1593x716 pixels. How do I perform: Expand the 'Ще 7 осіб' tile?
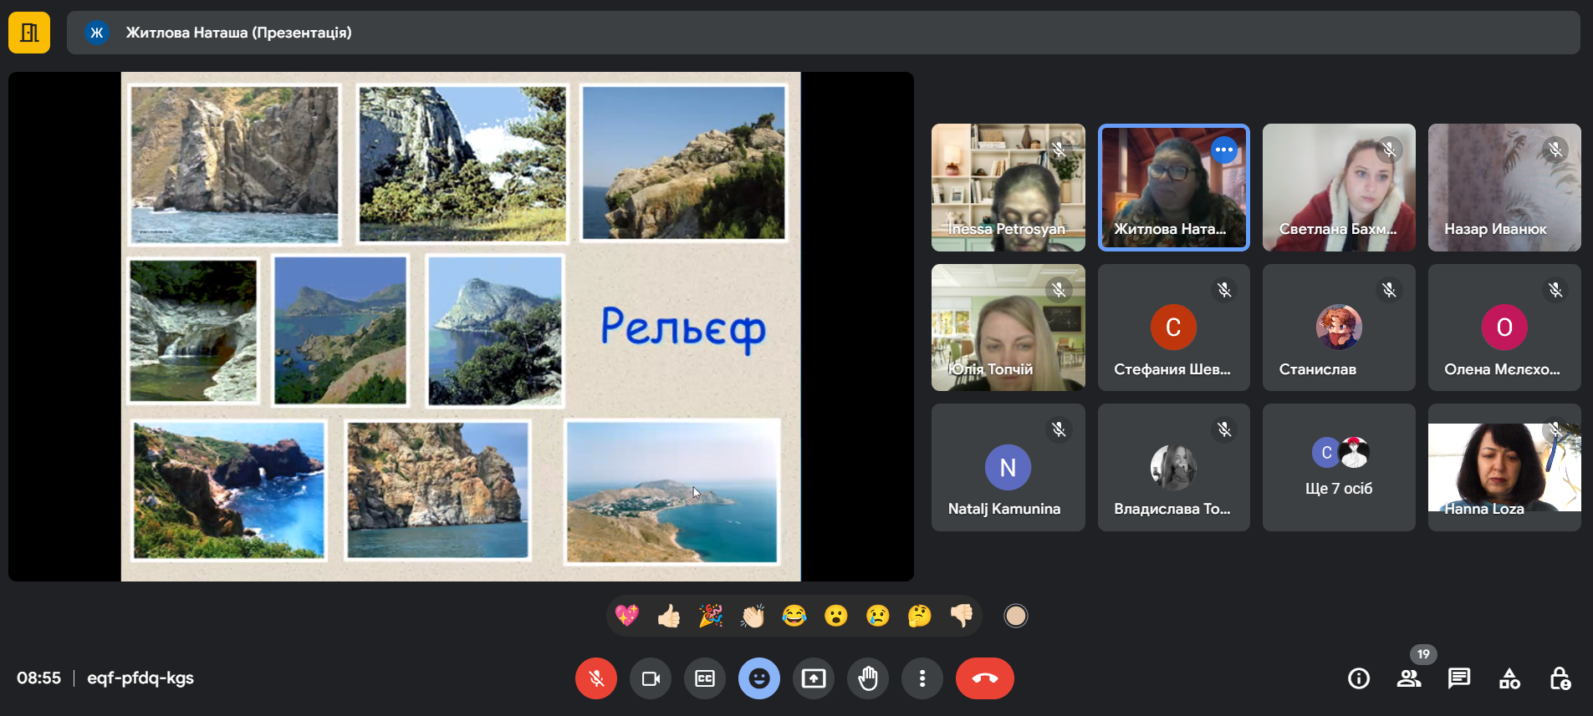pos(1338,468)
